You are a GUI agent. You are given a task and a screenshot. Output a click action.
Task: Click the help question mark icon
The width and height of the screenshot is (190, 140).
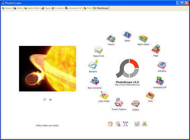tap(110, 124)
